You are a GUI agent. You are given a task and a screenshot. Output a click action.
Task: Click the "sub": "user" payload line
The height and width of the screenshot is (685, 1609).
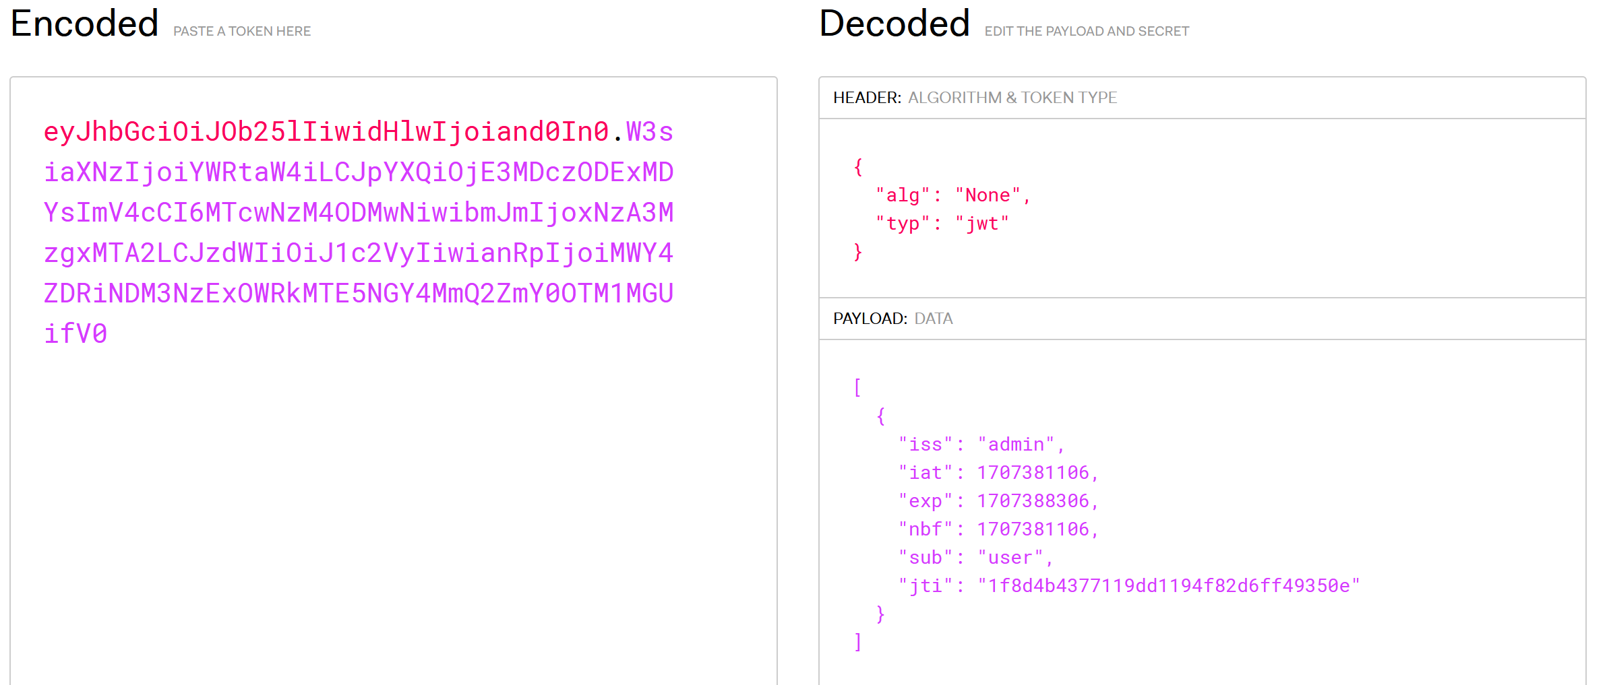point(976,558)
